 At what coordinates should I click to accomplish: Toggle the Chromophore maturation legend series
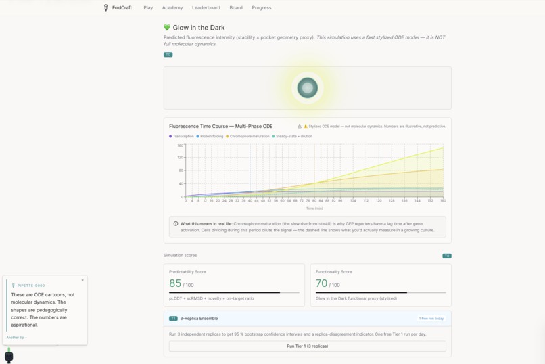pyautogui.click(x=247, y=136)
